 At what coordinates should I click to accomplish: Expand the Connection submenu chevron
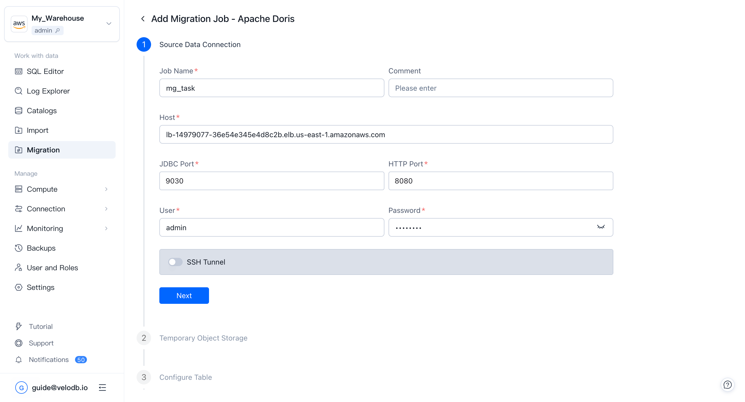[x=106, y=209]
